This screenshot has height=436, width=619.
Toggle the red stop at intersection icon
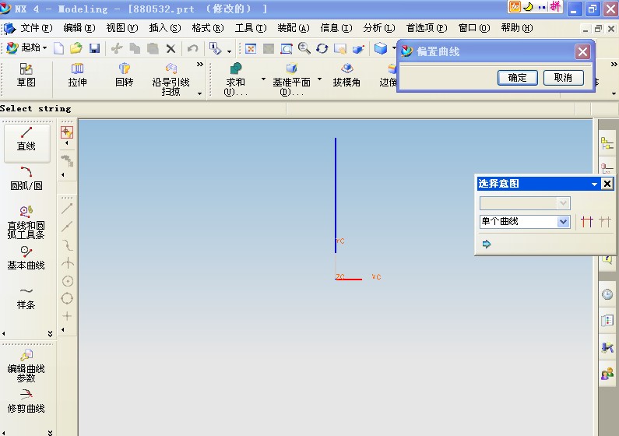[587, 222]
